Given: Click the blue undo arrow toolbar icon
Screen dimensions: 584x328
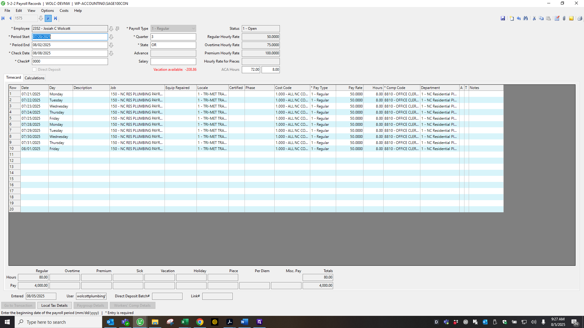Looking at the screenshot, I should coord(519,19).
